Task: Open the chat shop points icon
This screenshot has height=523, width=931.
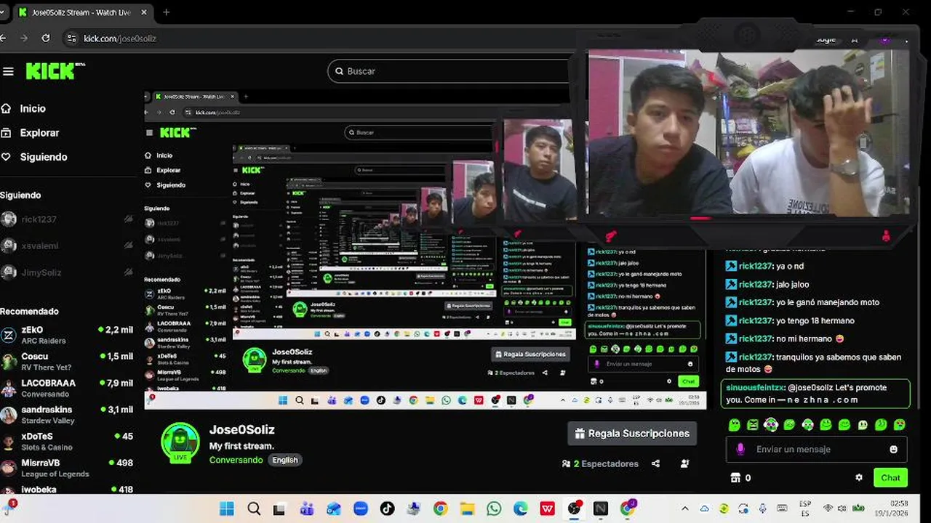Action: point(735,477)
